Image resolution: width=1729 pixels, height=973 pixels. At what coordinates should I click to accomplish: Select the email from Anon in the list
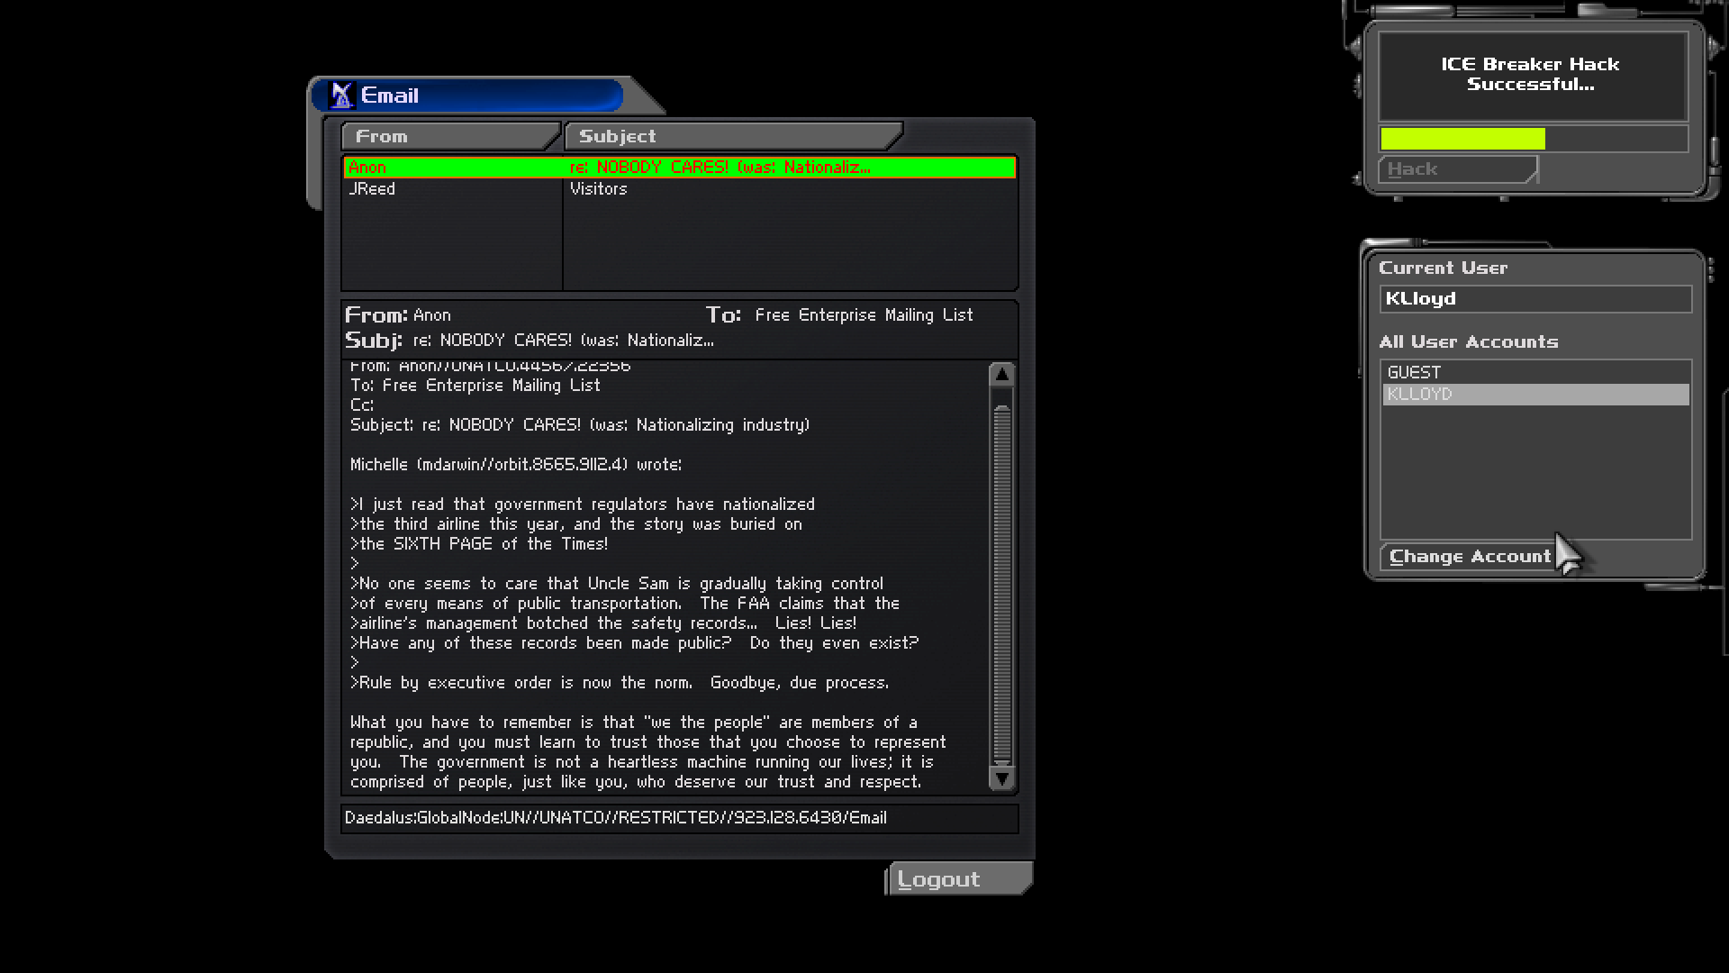coord(679,168)
